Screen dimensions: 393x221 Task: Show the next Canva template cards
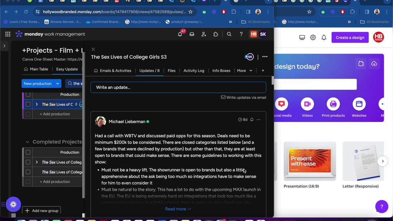tap(383, 161)
